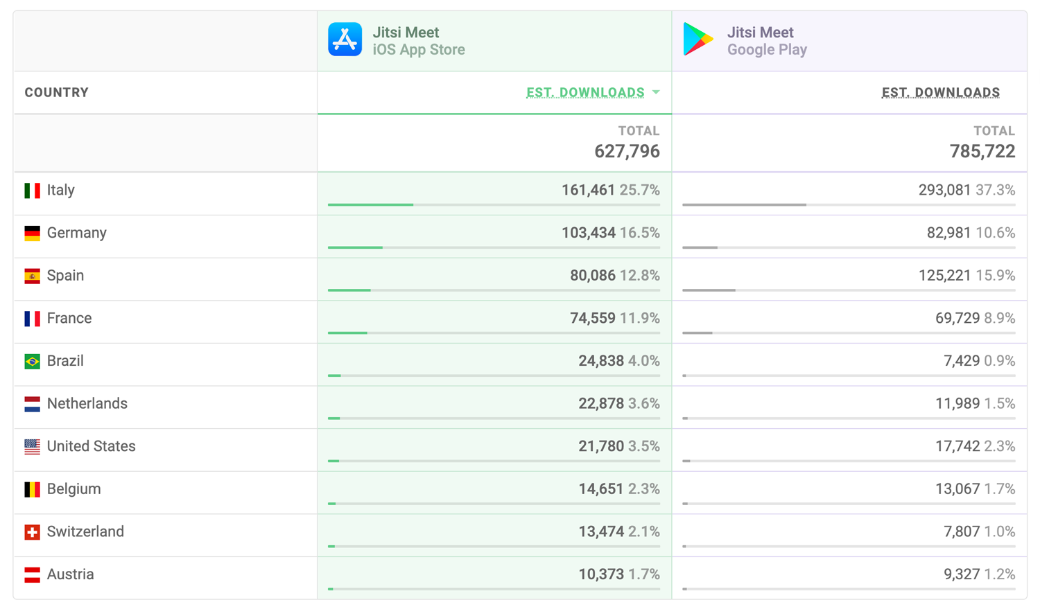The width and height of the screenshot is (1040, 609).
Task: Toggle sort arrow beside iOS Est. Downloads
Action: tap(656, 92)
